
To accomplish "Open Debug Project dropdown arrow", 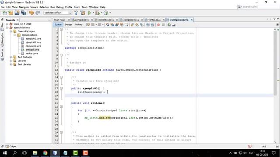I will 101,13.
